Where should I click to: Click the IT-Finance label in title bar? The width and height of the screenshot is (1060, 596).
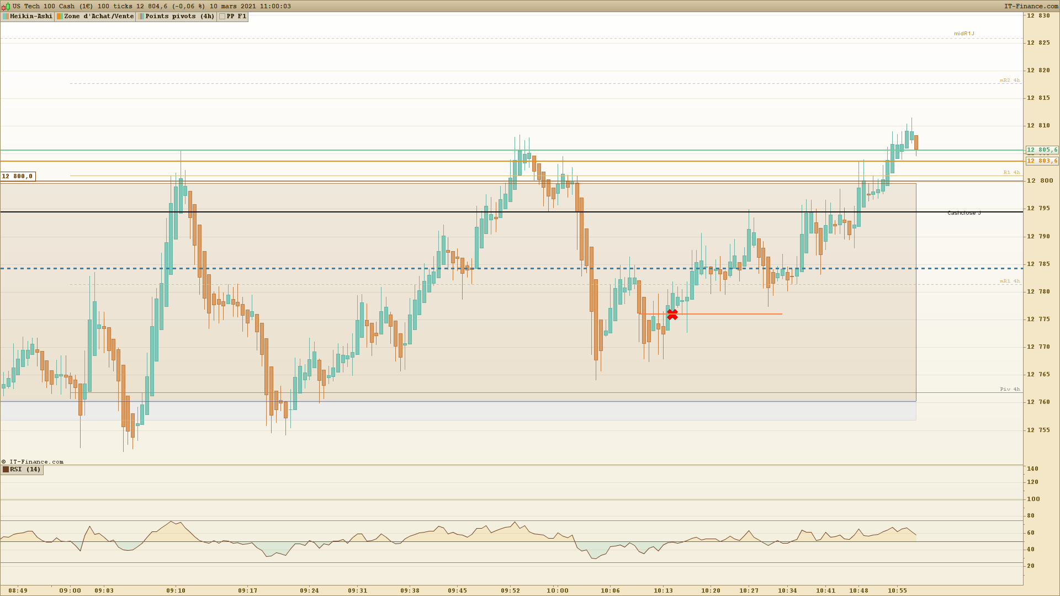[x=1030, y=7]
